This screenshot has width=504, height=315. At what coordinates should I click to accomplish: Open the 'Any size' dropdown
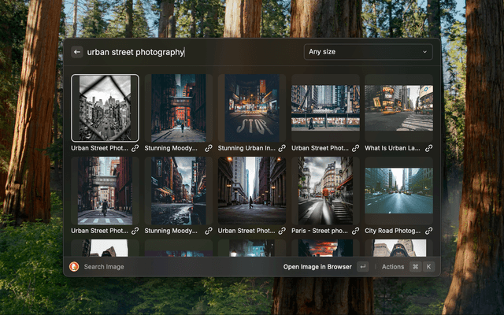pyautogui.click(x=368, y=52)
